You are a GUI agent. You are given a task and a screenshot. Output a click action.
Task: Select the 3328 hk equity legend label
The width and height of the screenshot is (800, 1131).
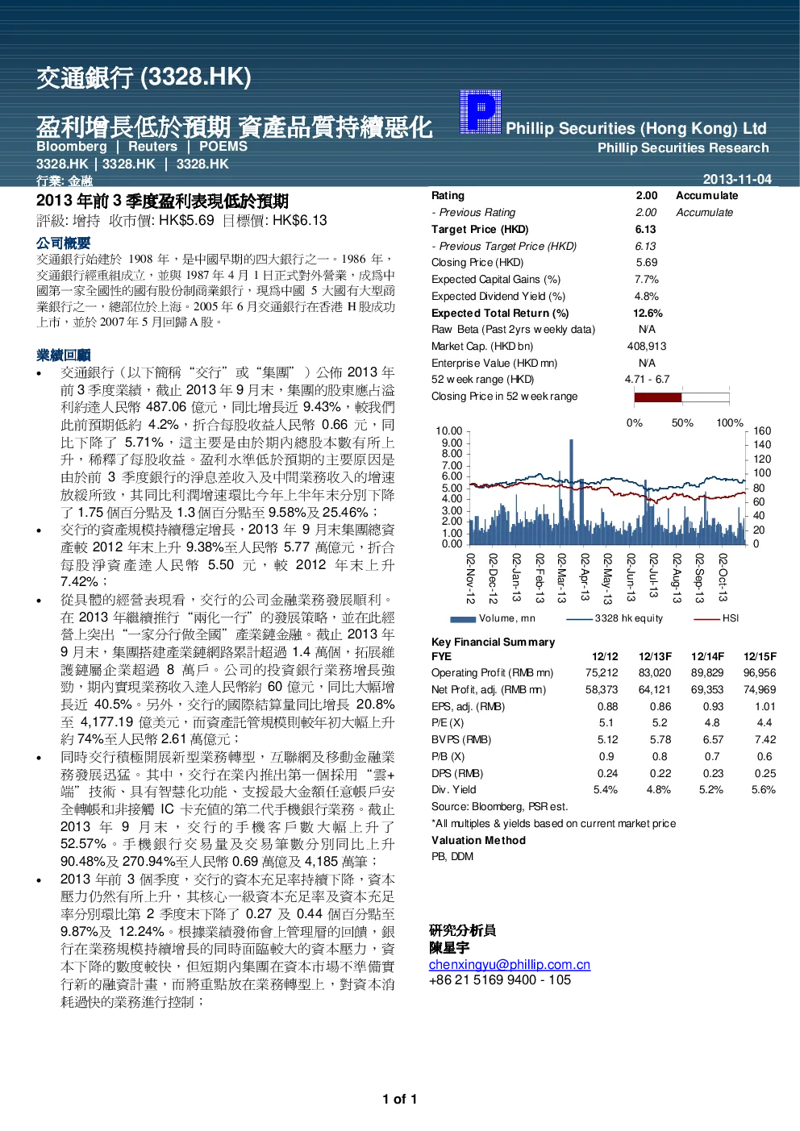coord(629,619)
